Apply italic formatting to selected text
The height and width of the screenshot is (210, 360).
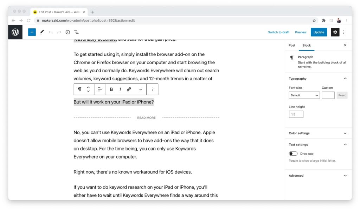[x=120, y=89]
